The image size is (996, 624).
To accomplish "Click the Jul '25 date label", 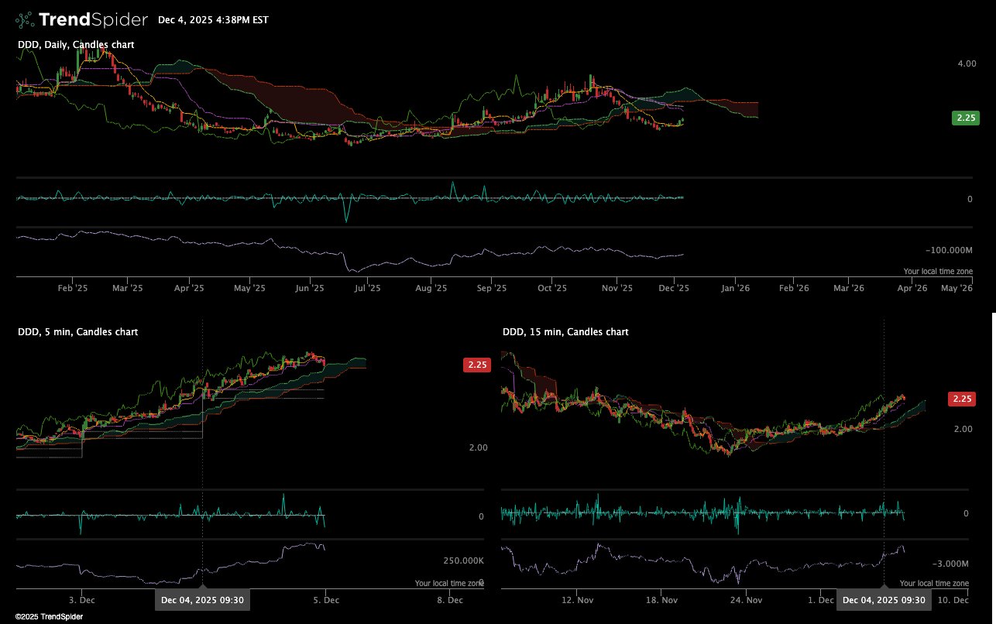I will (368, 288).
